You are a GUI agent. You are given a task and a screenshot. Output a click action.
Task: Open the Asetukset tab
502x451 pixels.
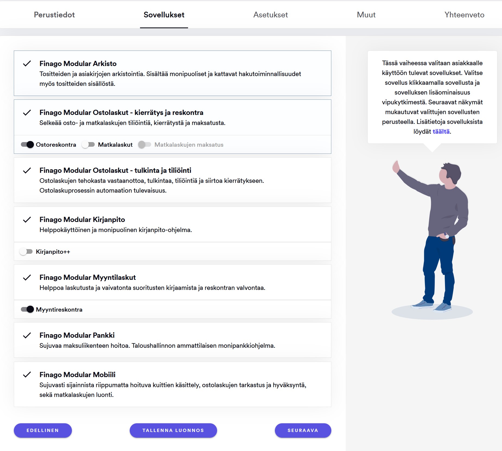coord(271,15)
